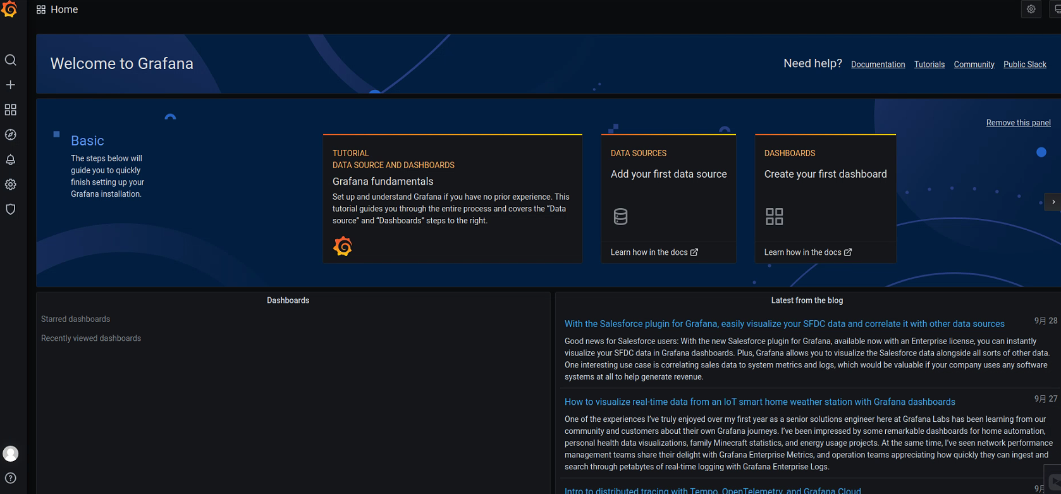Image resolution: width=1061 pixels, height=494 pixels.
Task: Open Learn how in the docs for dashboards
Action: click(808, 252)
